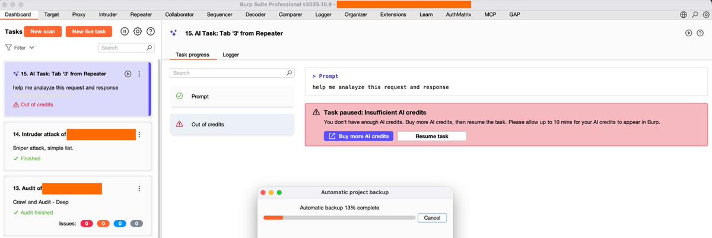Start a New scan
712x238 pixels.
(42, 31)
